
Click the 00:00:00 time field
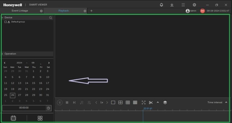(24, 108)
